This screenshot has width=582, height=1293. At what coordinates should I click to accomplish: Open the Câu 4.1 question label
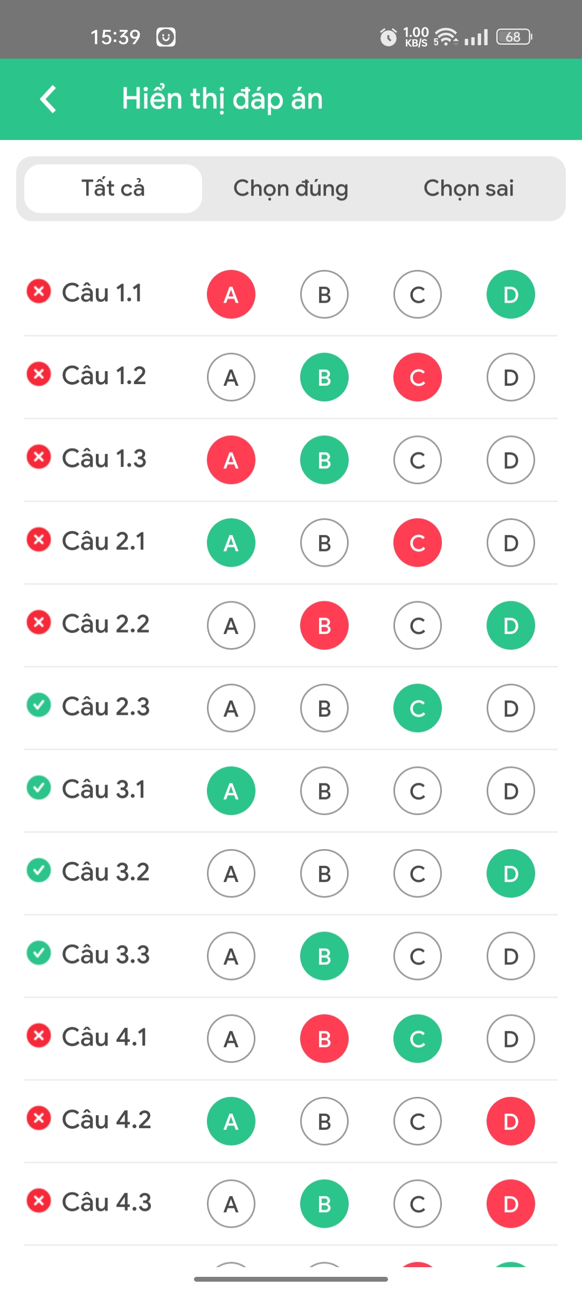point(105,1037)
